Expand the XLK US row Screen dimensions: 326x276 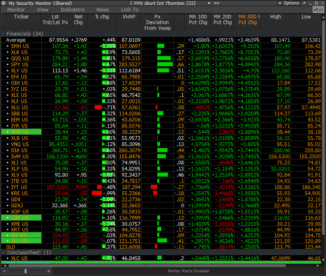tap(8, 52)
